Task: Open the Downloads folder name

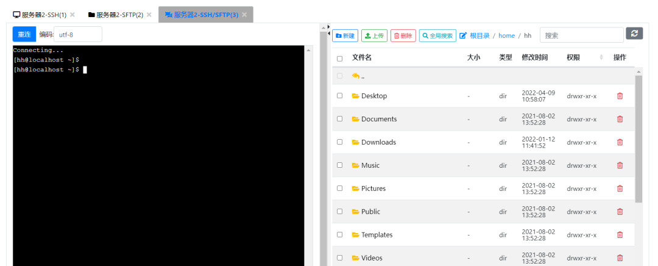Action: click(x=378, y=142)
